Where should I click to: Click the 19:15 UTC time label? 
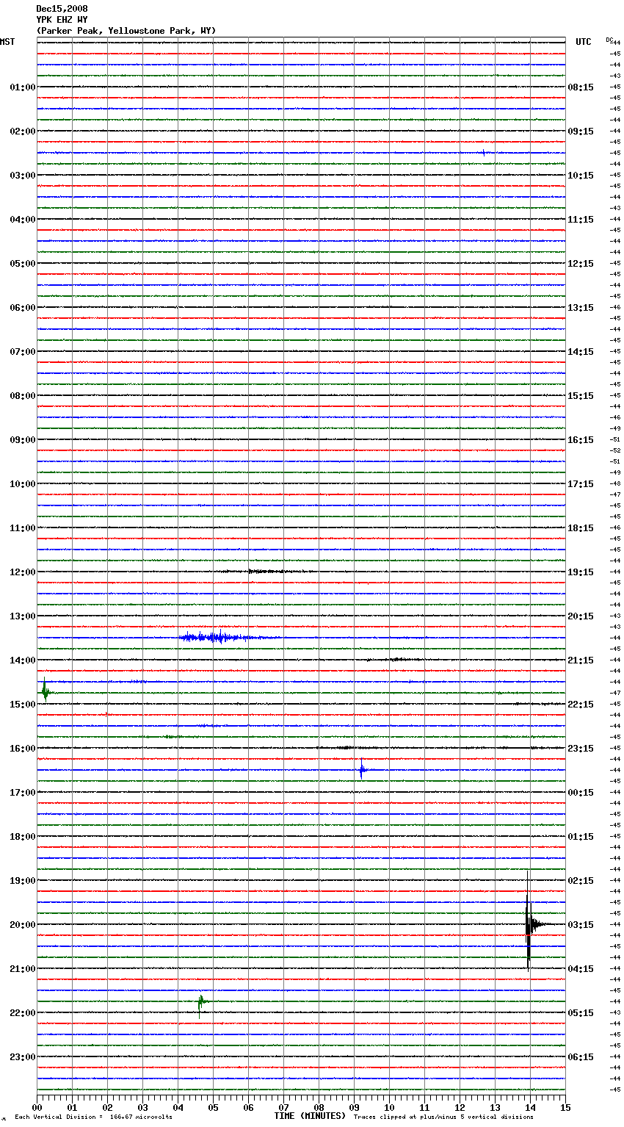pyautogui.click(x=581, y=572)
